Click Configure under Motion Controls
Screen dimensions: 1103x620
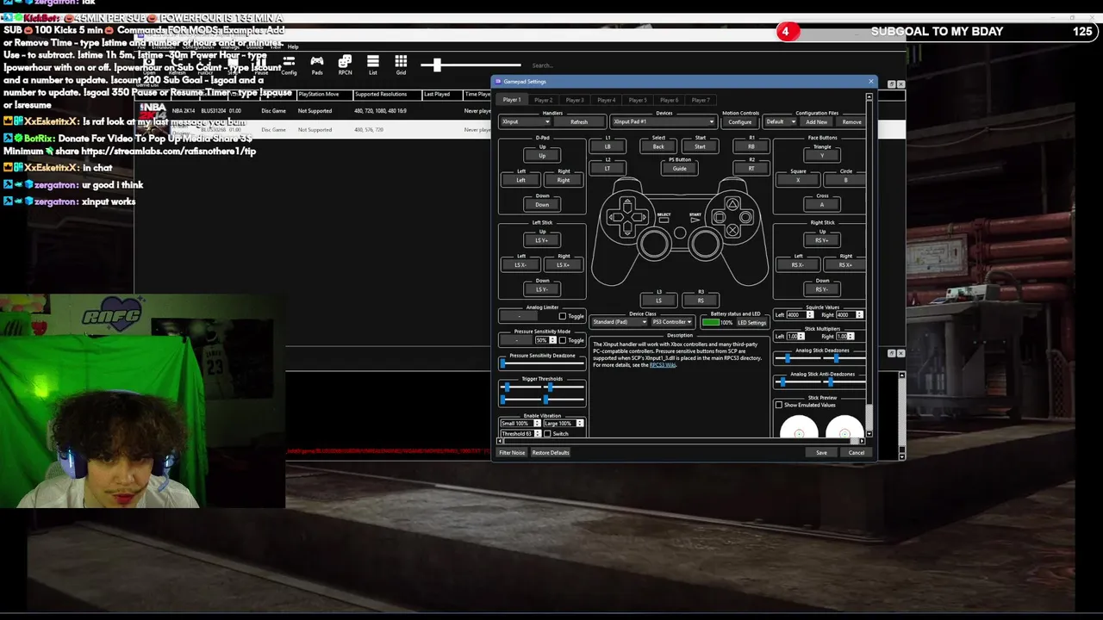pyautogui.click(x=740, y=122)
